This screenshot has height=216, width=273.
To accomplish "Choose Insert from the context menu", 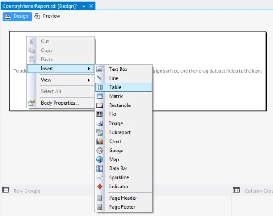I will (61, 69).
